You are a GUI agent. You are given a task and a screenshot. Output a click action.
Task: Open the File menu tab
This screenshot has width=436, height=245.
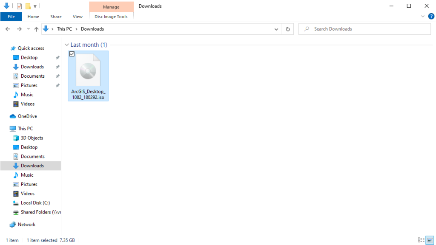[x=11, y=17]
